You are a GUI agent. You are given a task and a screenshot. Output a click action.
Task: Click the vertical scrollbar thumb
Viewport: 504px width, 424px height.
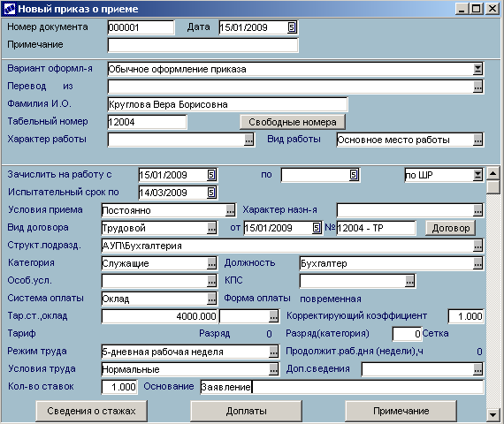493,187
